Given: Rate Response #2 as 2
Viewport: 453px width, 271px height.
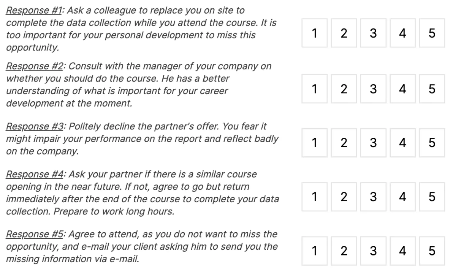Looking at the screenshot, I should click(x=344, y=89).
